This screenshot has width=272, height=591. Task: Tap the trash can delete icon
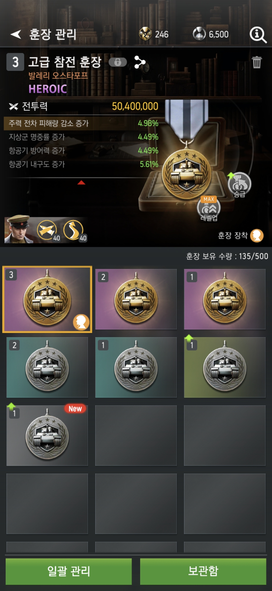tap(257, 62)
